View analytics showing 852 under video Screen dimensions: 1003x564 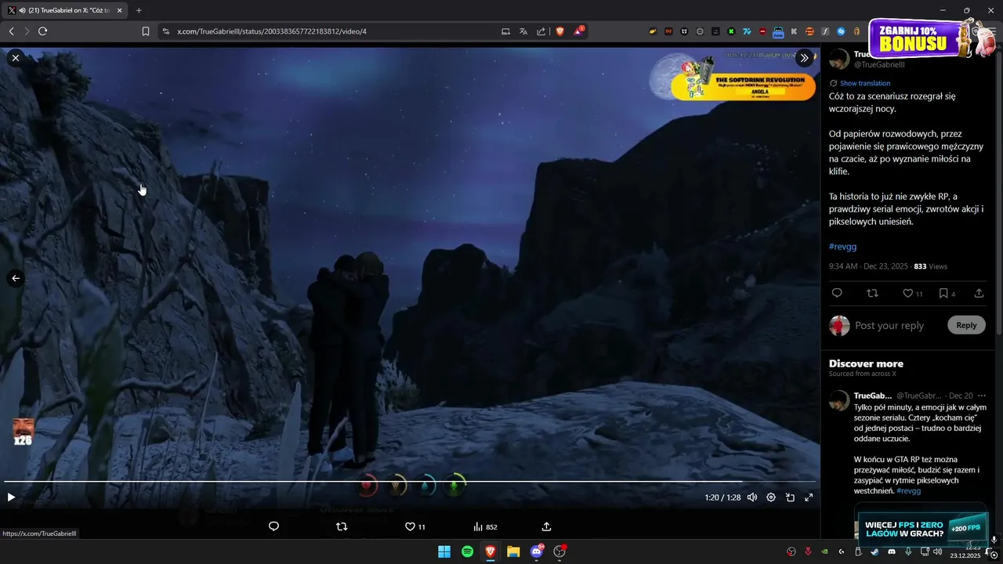coord(485,526)
